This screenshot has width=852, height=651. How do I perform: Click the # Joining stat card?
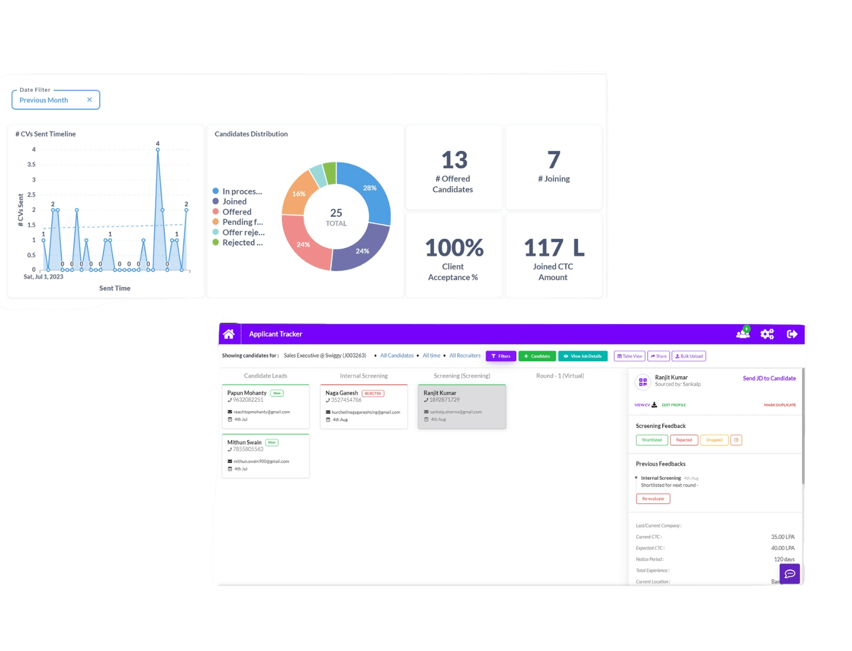pos(554,168)
